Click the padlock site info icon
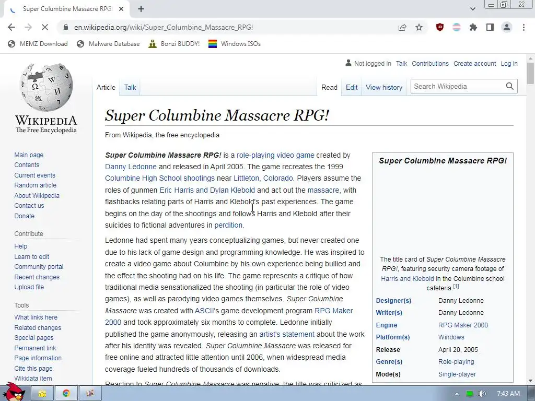This screenshot has height=401, width=535. [66, 27]
